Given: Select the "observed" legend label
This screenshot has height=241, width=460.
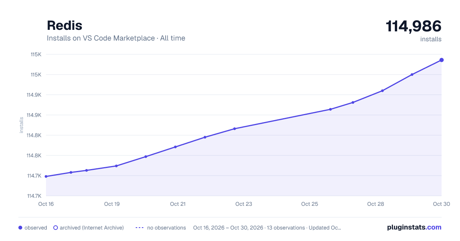Looking at the screenshot, I should [x=36, y=228].
